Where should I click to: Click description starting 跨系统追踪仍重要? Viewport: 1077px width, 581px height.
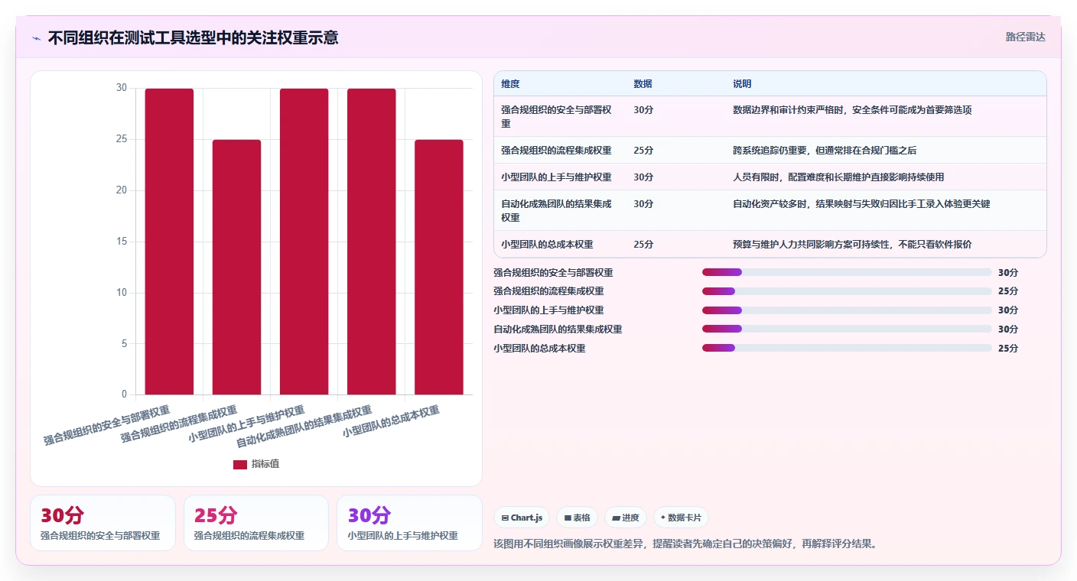(825, 151)
